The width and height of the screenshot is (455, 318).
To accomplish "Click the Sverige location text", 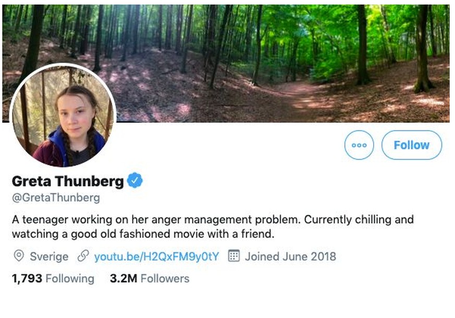I will tap(50, 256).
